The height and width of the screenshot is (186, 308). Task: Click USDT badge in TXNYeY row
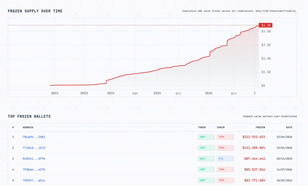206,180
